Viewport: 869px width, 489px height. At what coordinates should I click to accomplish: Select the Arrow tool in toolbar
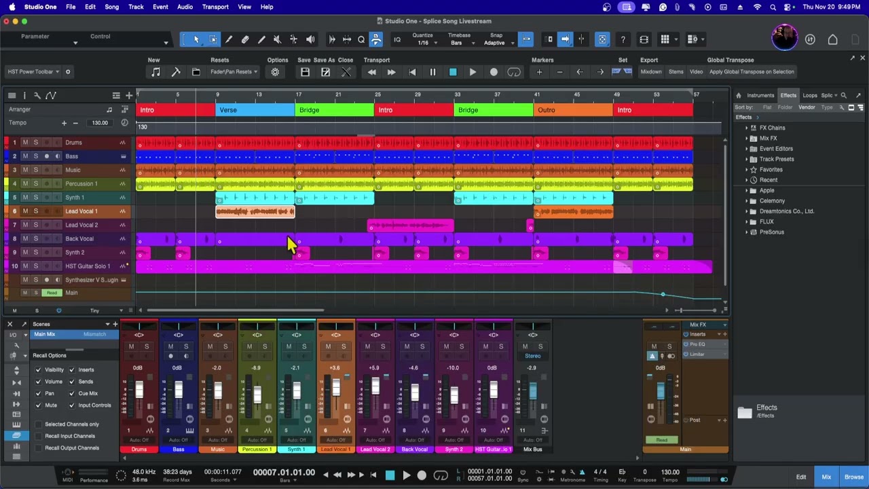point(196,39)
